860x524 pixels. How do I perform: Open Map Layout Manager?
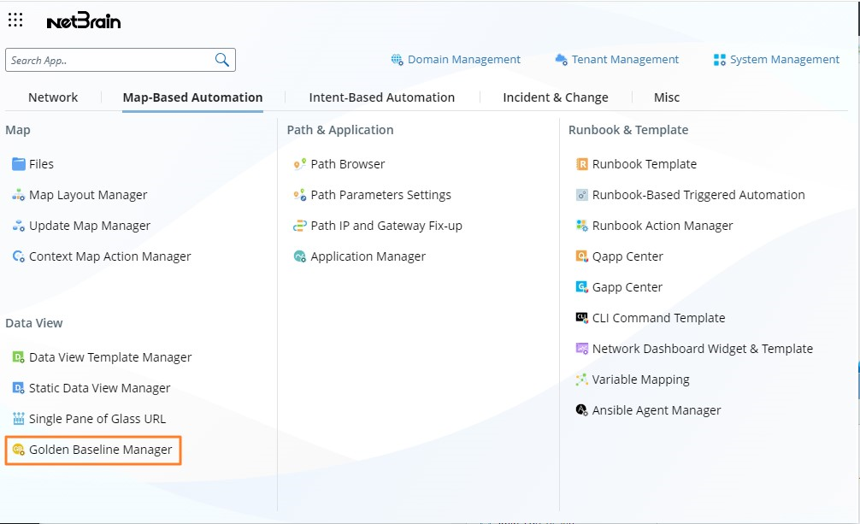pyautogui.click(x=88, y=195)
